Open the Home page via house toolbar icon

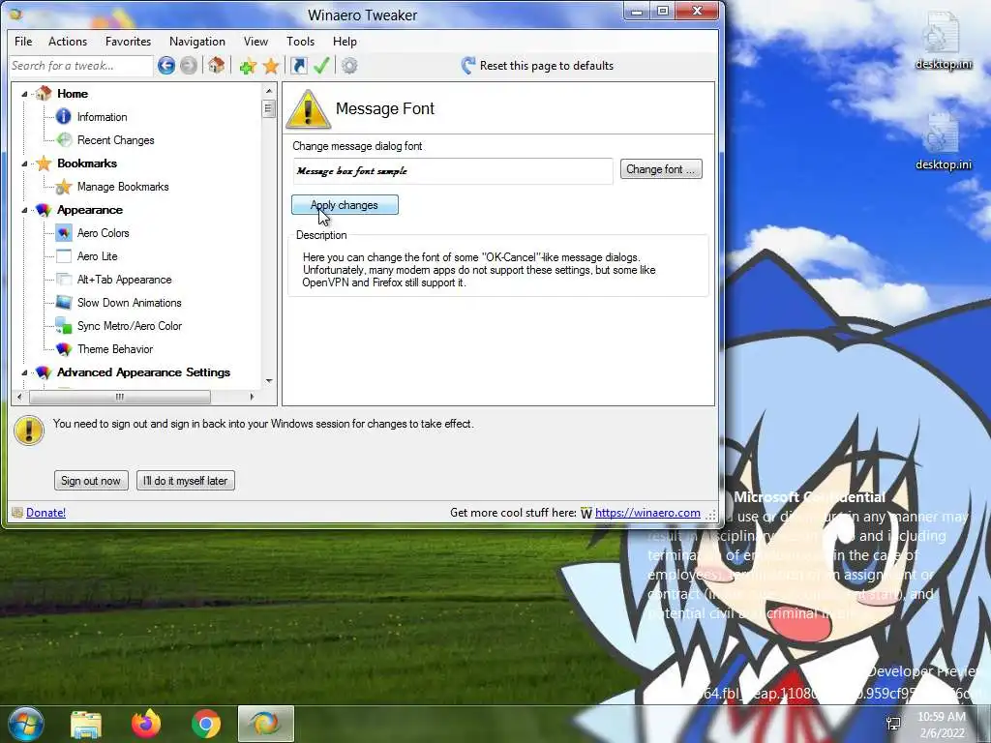coord(216,65)
